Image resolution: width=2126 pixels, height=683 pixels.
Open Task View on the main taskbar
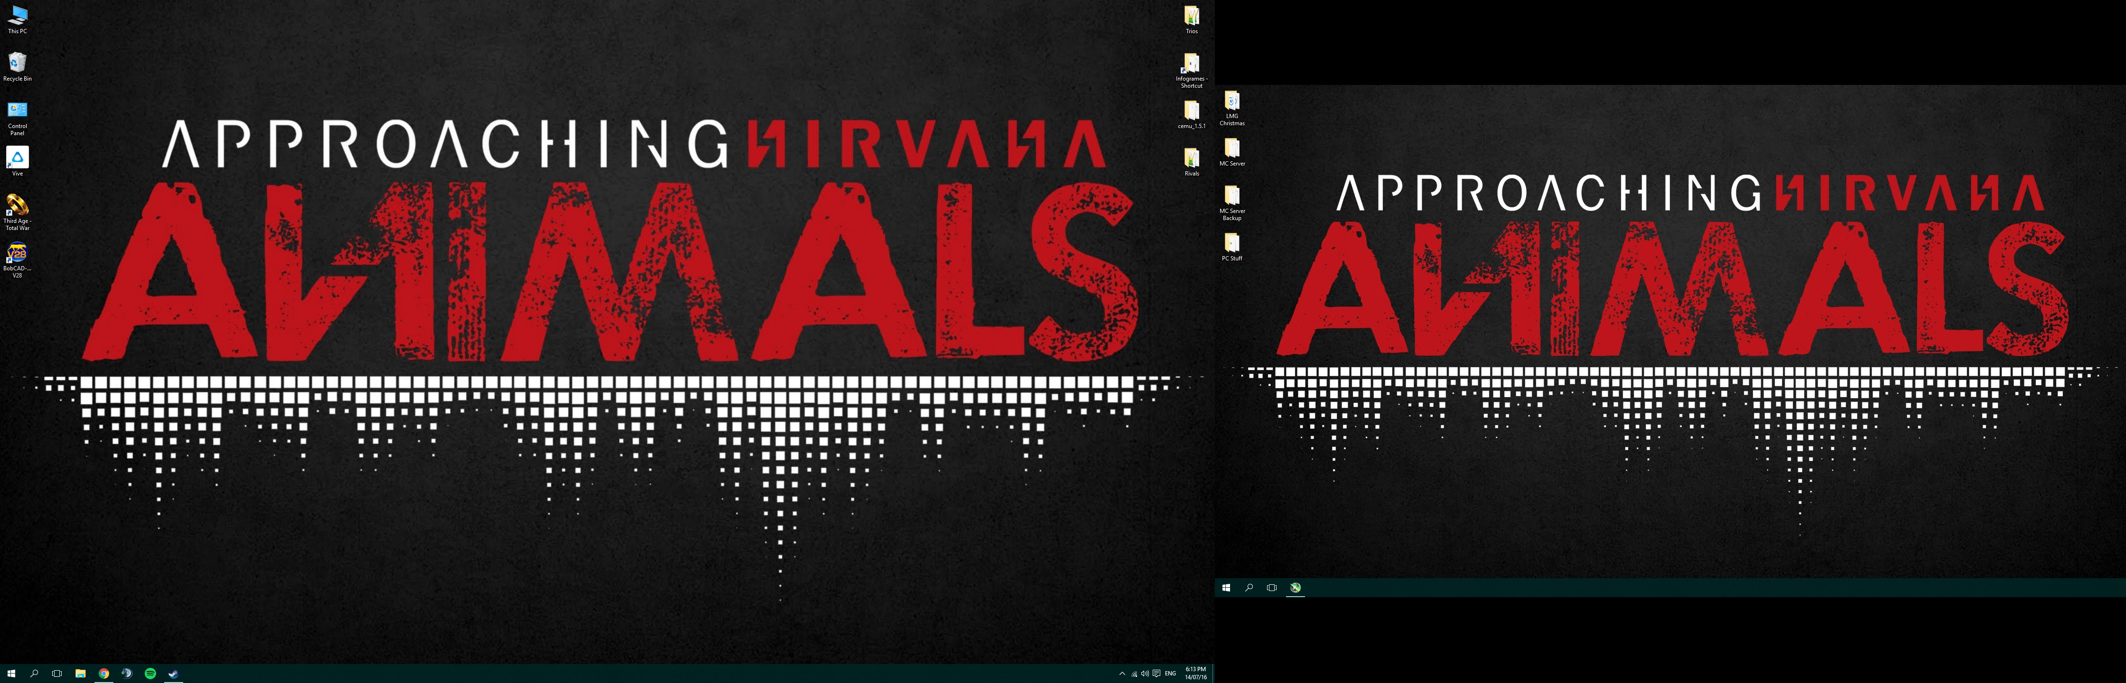pos(57,674)
